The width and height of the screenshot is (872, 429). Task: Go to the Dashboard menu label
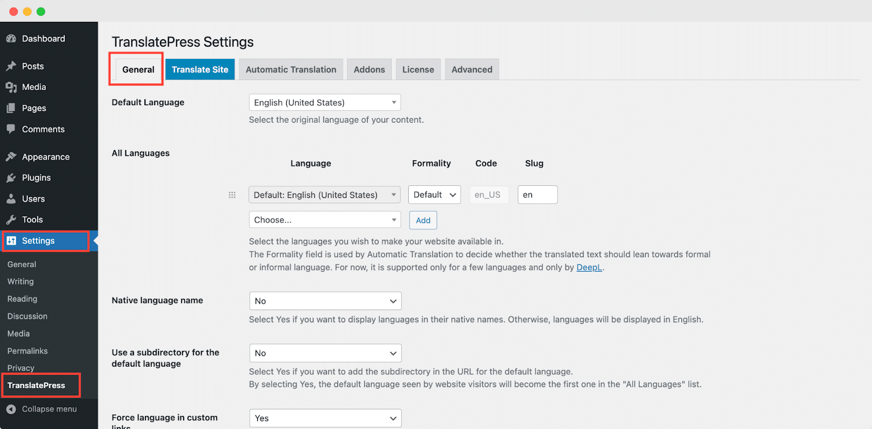(x=44, y=39)
